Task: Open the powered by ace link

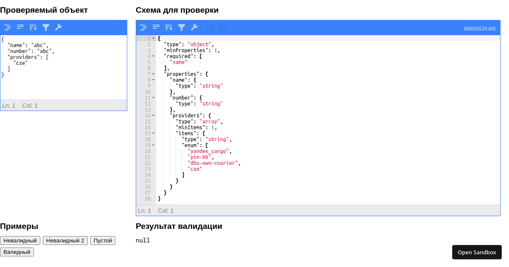Action: [x=480, y=28]
